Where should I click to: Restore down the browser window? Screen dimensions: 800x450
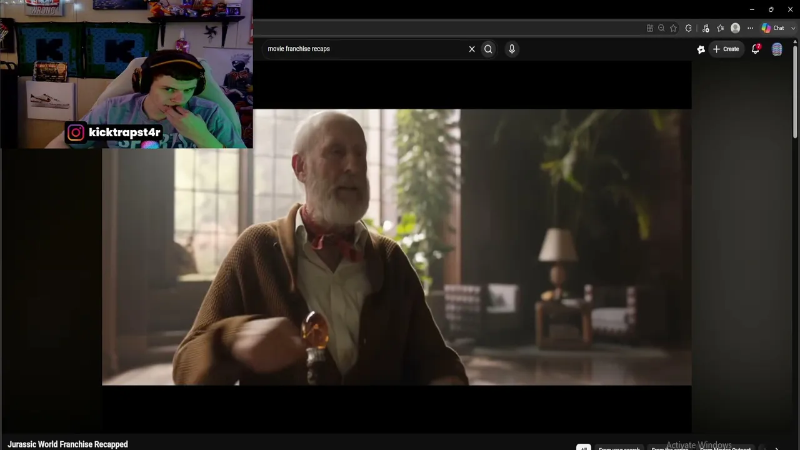[771, 9]
